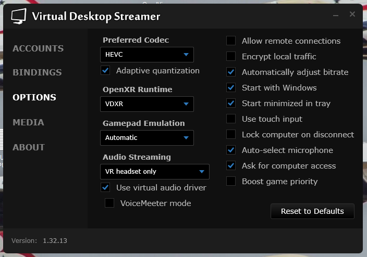Click the OpenXR Runtime heading

(x=138, y=89)
